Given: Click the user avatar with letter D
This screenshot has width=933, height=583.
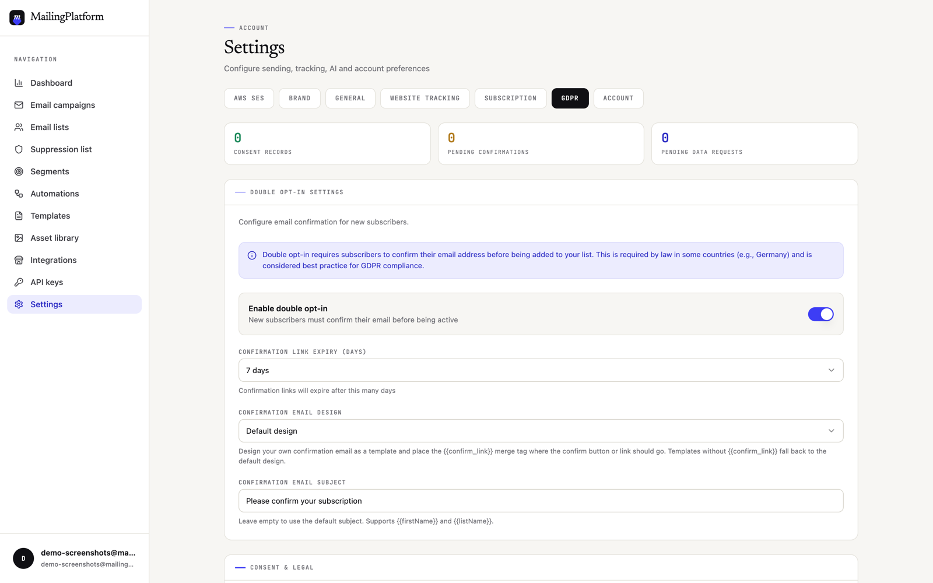Looking at the screenshot, I should (23, 559).
